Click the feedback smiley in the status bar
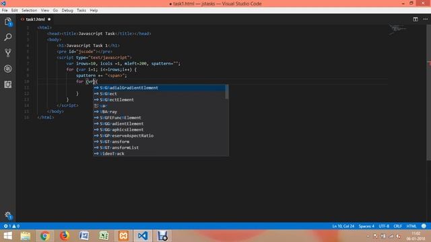 (x=424, y=226)
